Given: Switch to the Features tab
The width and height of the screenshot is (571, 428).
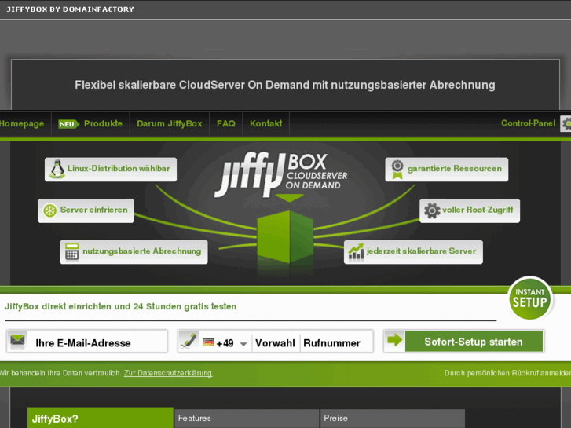Looking at the screenshot, I should pyautogui.click(x=247, y=419).
